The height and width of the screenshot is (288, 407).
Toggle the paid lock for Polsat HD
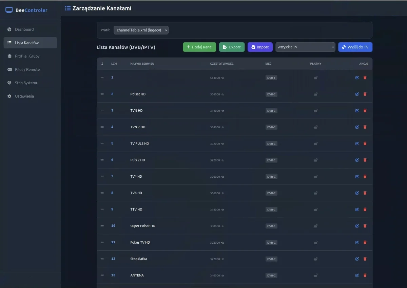tap(315, 94)
